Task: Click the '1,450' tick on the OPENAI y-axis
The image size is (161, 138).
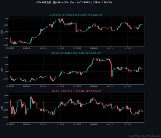Action: click(5, 79)
